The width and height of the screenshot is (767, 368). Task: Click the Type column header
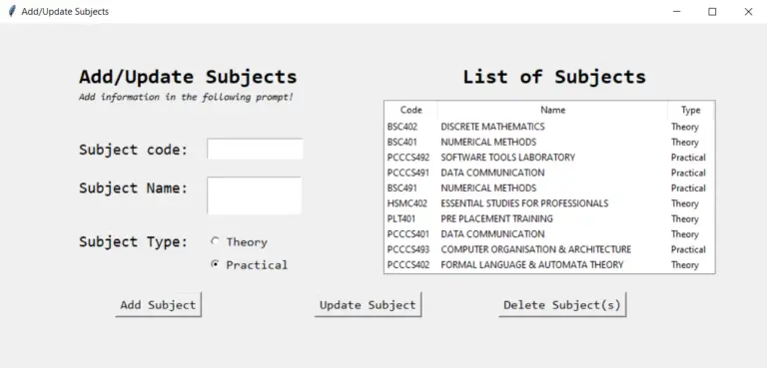click(691, 110)
